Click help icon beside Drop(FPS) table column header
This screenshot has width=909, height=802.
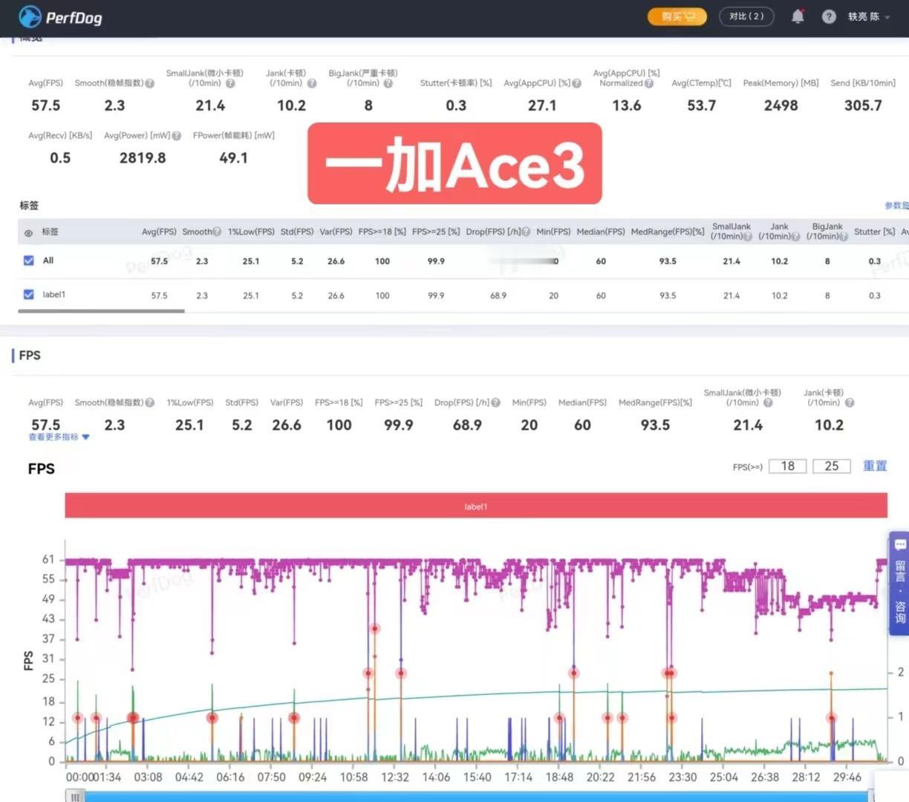point(526,232)
